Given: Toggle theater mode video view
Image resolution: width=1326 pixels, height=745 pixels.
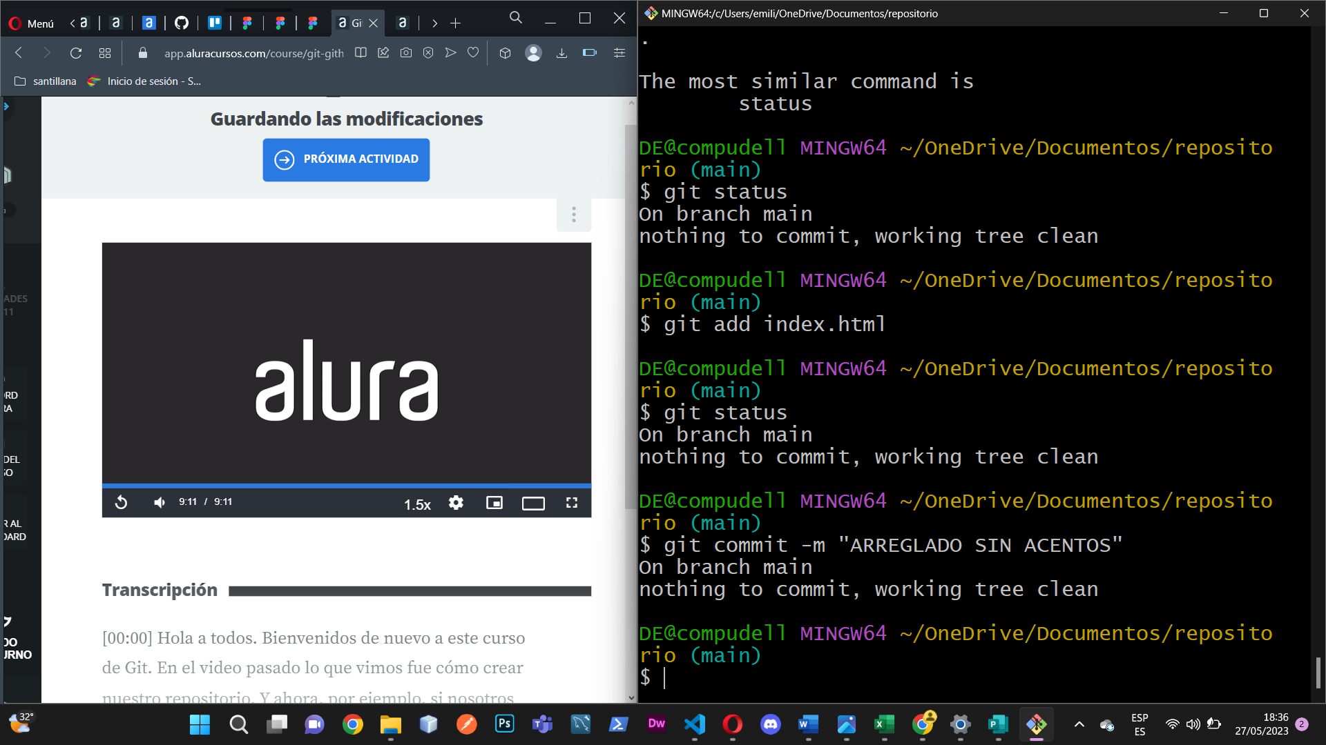Looking at the screenshot, I should point(532,502).
